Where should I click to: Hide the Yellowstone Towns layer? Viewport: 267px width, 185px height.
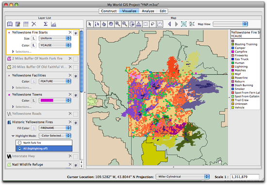coord(76,95)
